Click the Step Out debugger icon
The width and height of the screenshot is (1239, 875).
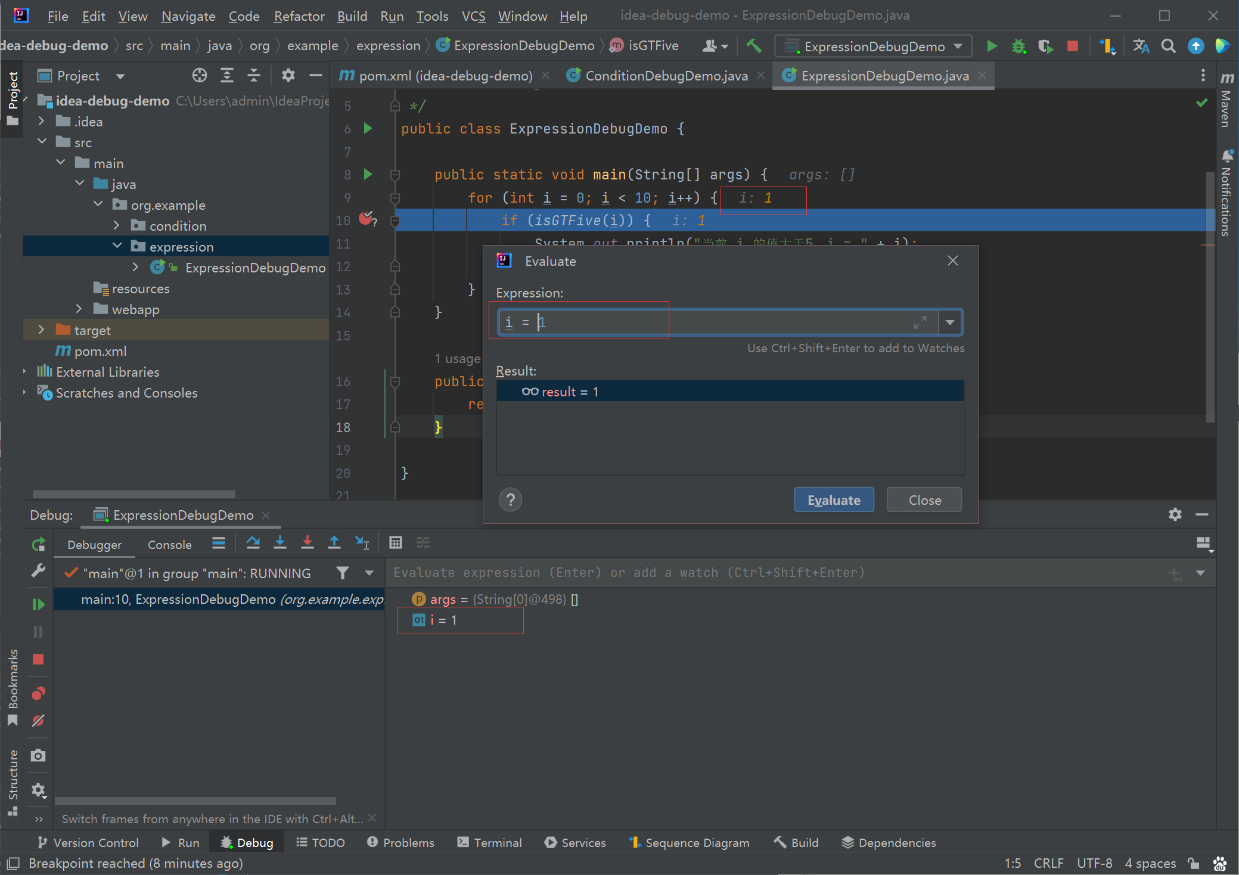point(334,542)
